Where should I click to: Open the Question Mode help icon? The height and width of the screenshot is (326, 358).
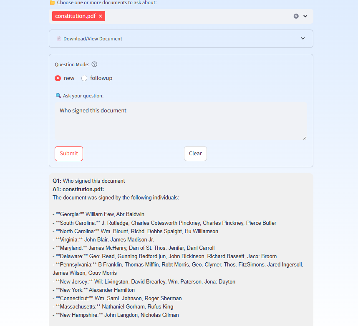[x=94, y=64]
